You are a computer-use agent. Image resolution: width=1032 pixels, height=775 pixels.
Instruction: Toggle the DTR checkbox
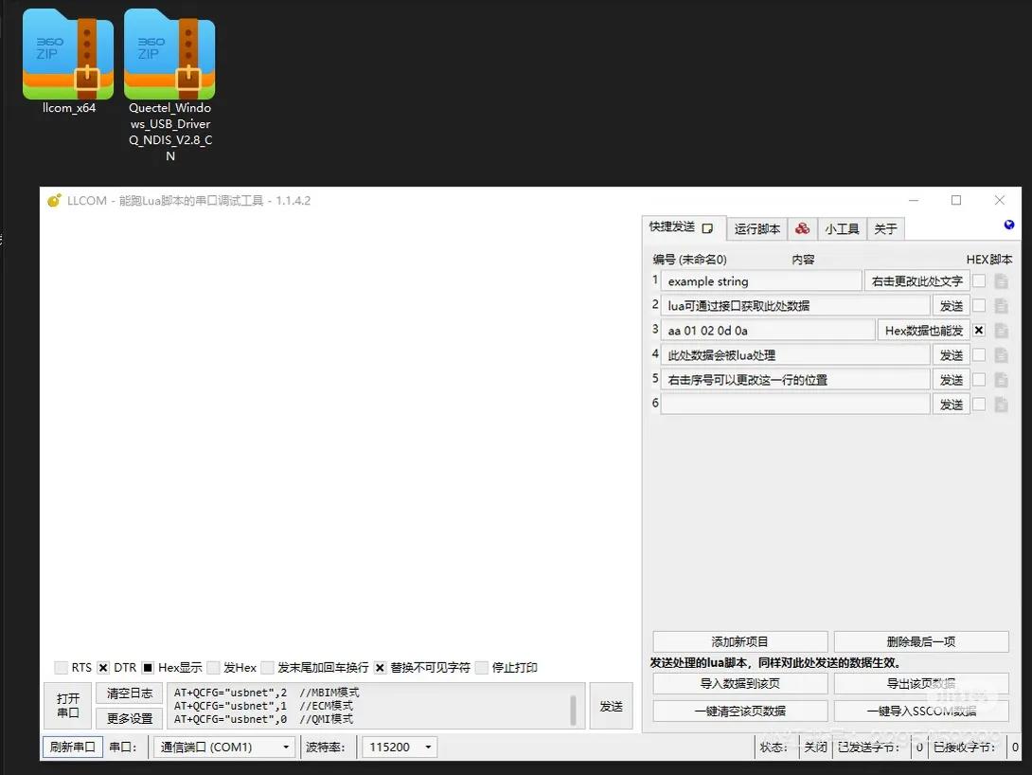pyautogui.click(x=103, y=668)
